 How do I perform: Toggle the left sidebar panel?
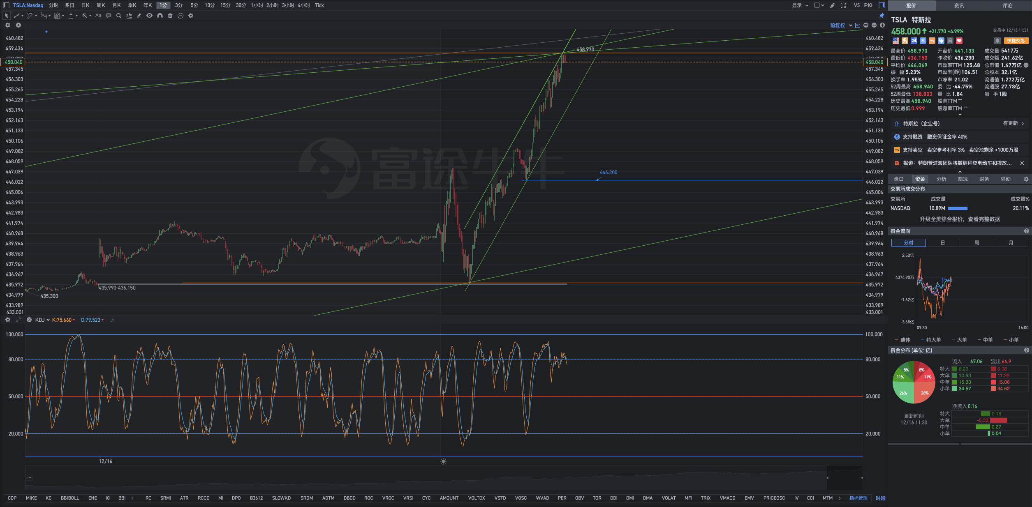[6, 5]
